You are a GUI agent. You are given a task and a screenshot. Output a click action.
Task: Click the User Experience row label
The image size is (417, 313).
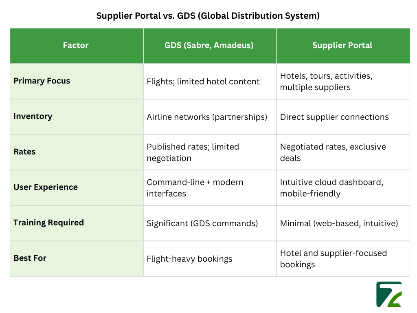tap(45, 187)
